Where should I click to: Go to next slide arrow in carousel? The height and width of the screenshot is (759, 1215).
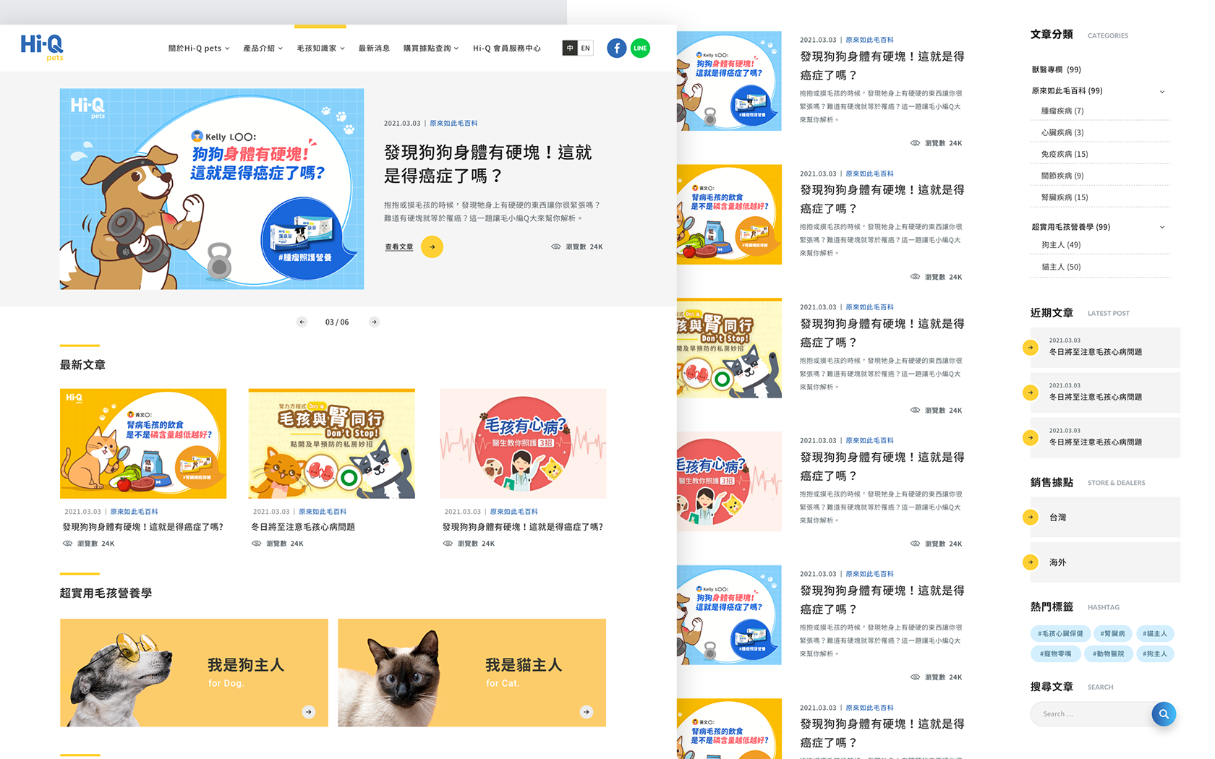pyautogui.click(x=374, y=322)
